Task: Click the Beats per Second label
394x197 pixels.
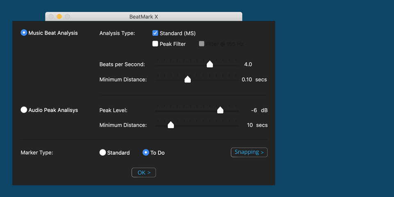Action: [122, 64]
